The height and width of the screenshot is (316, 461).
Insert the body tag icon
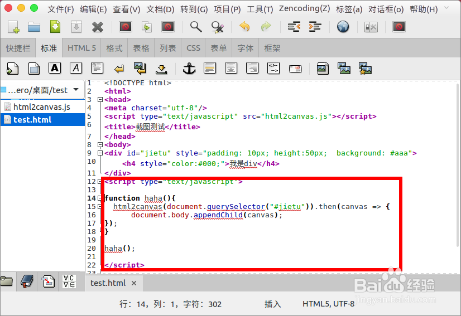[x=34, y=69]
